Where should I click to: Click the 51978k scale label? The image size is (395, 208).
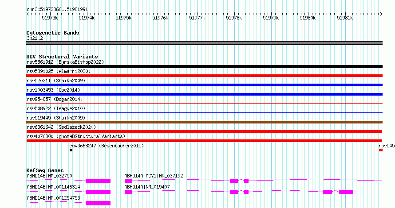click(x=234, y=18)
